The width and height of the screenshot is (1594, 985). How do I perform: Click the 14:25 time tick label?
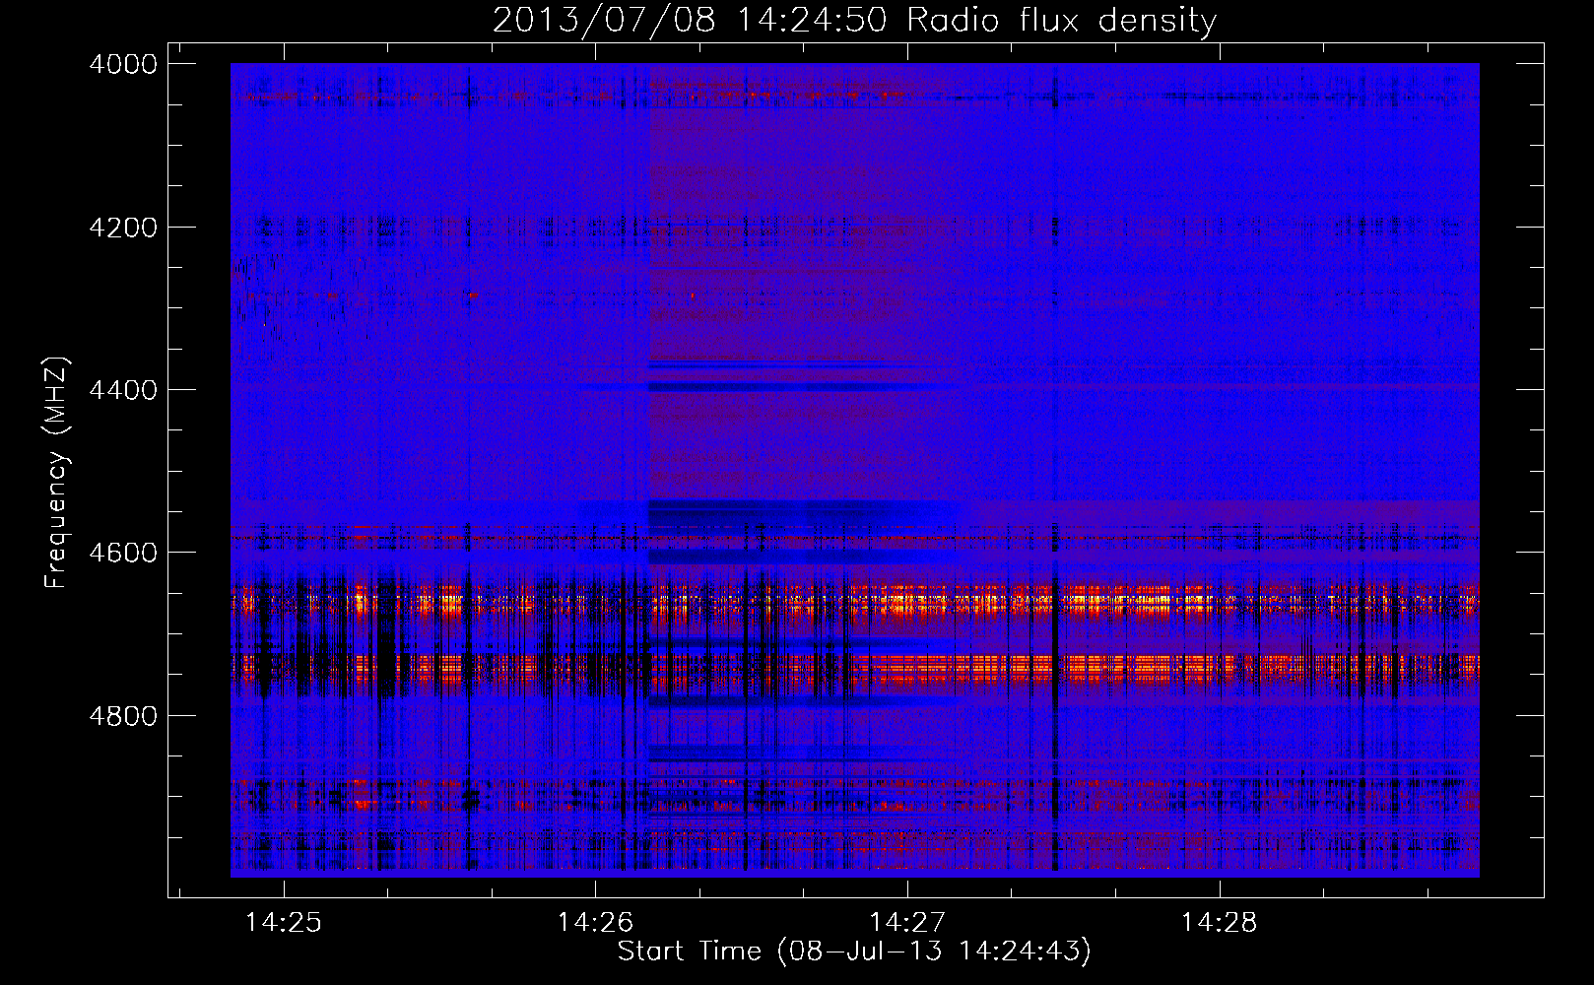point(284,922)
